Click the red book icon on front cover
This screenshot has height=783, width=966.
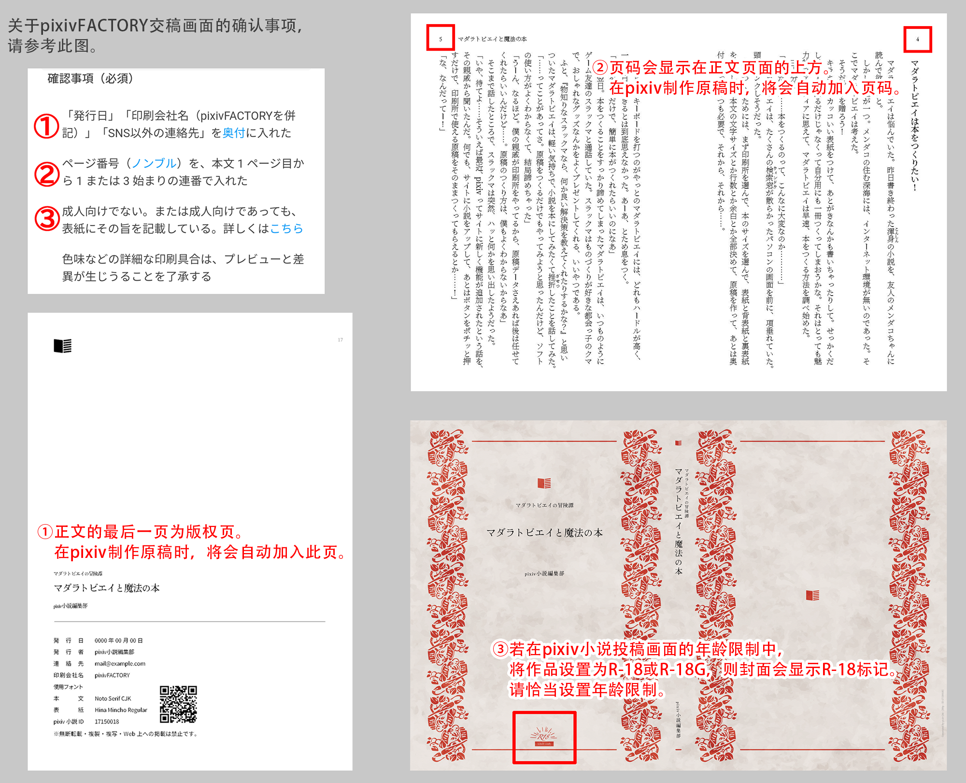click(544, 483)
